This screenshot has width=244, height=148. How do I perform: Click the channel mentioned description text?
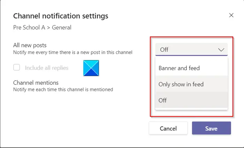pos(63,89)
